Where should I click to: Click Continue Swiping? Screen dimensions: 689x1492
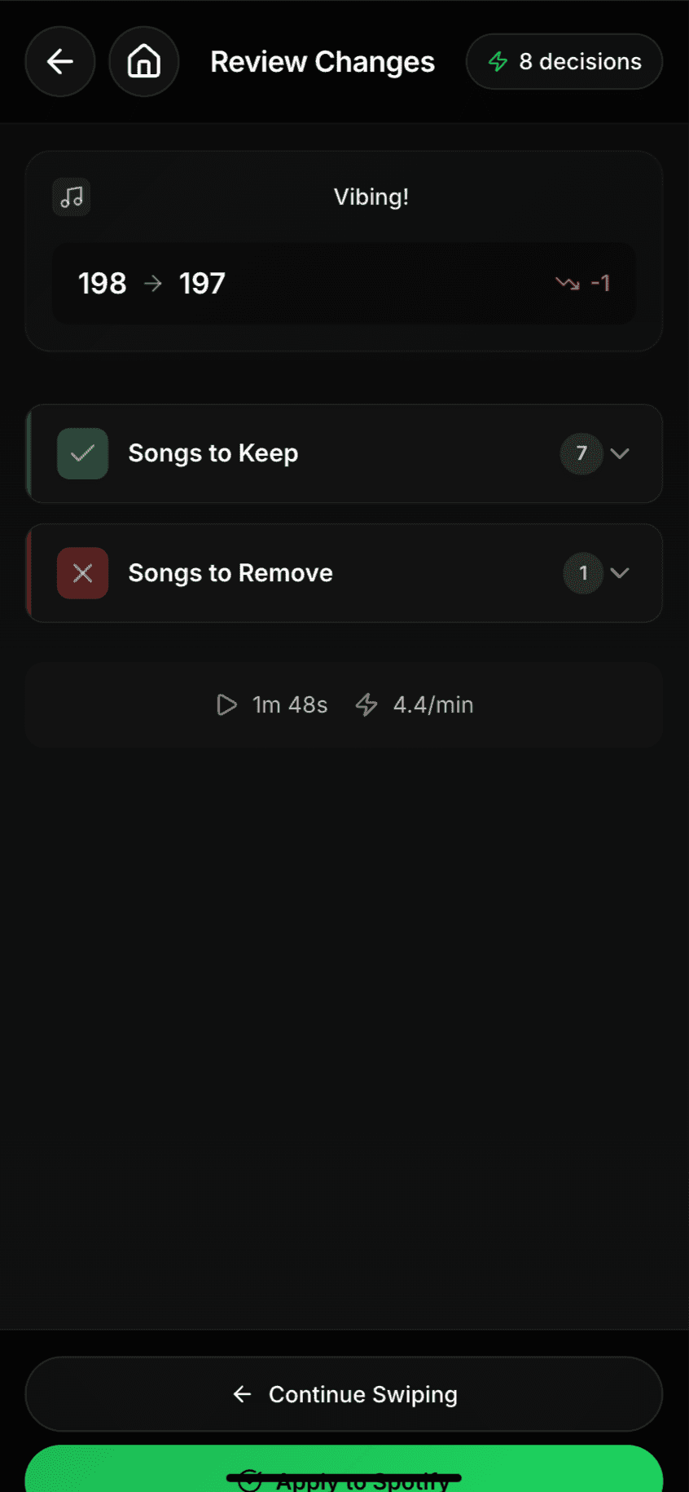(344, 1394)
